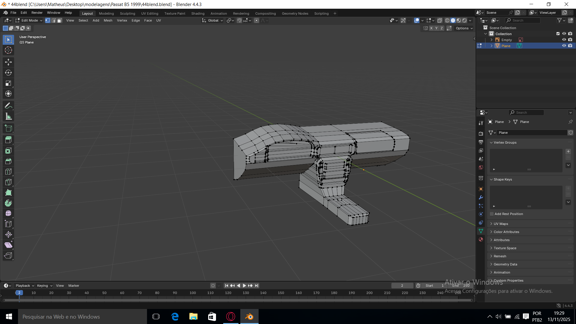Switch to face select mode

tap(60, 21)
